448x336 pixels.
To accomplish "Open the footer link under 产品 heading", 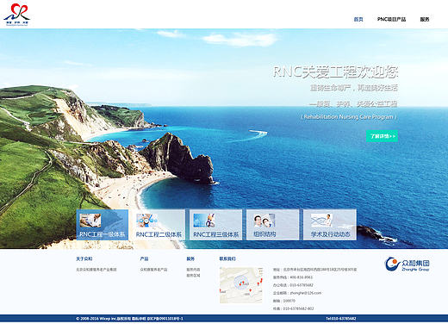I will 153,270.
